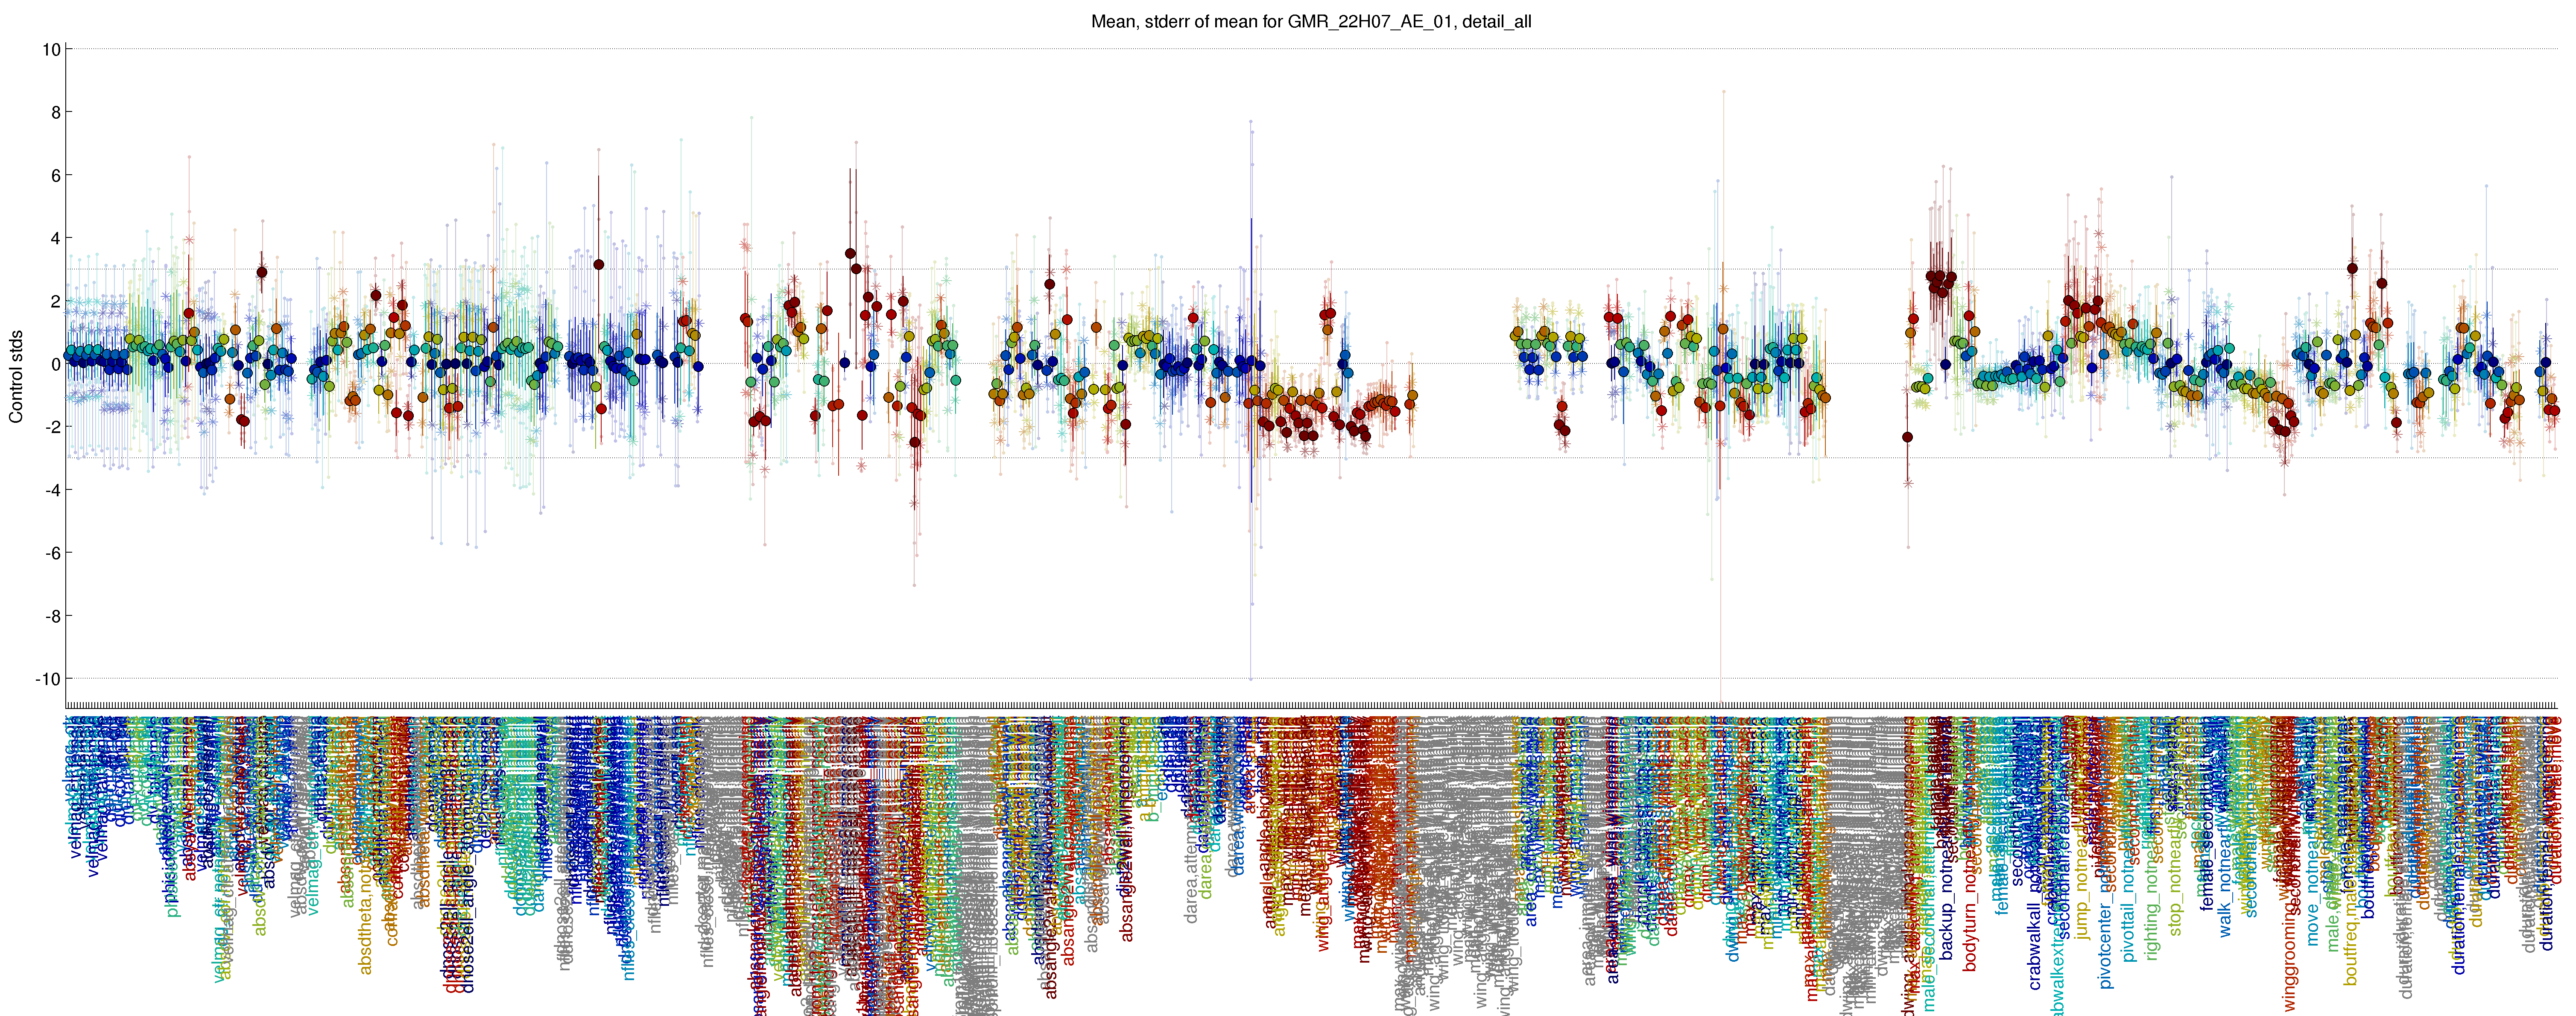Image resolution: width=2576 pixels, height=1016 pixels.
Task: Click the y-axis tick label 2
Action: (x=56, y=301)
